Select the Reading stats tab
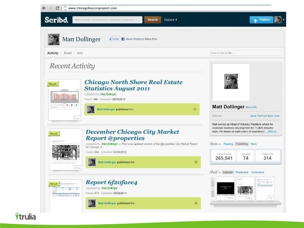 coord(228,144)
